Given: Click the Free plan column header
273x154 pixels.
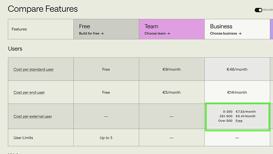Looking at the screenshot, I should click(x=106, y=29).
